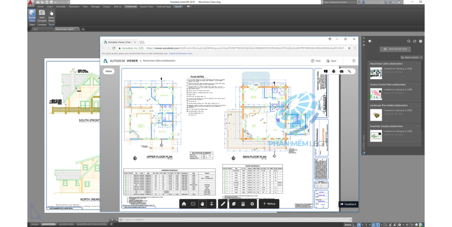
Task: Click the Views button in viewer
Action: (109, 71)
